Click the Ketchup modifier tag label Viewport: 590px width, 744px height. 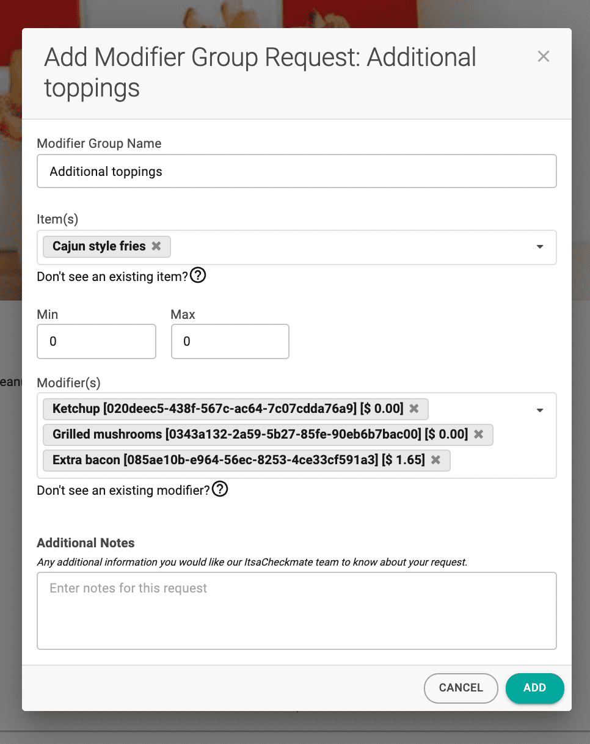click(x=227, y=409)
